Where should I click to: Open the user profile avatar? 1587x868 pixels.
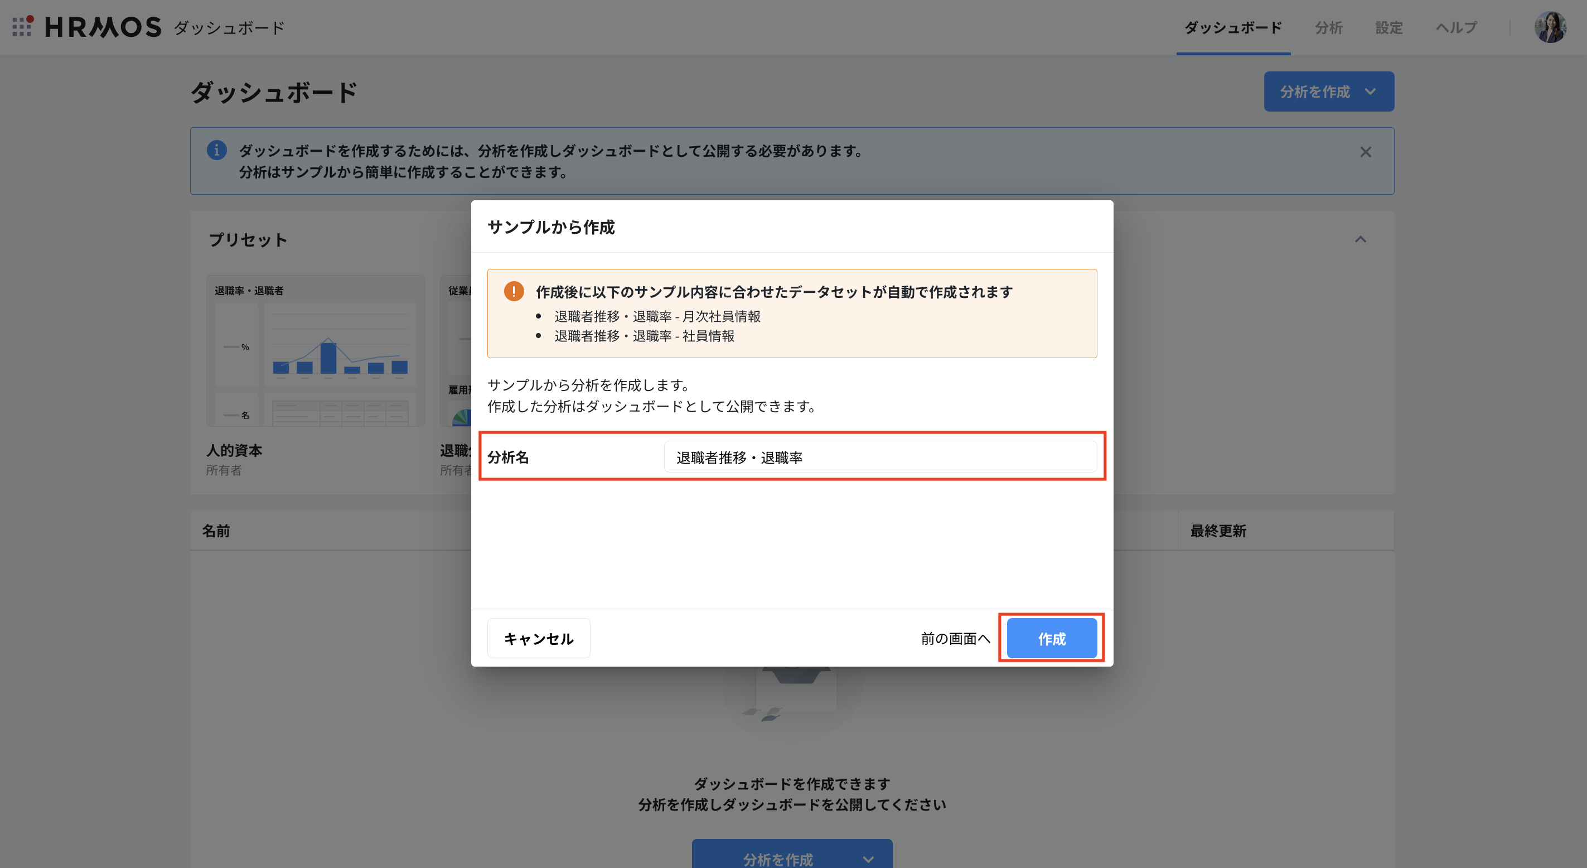(1552, 27)
